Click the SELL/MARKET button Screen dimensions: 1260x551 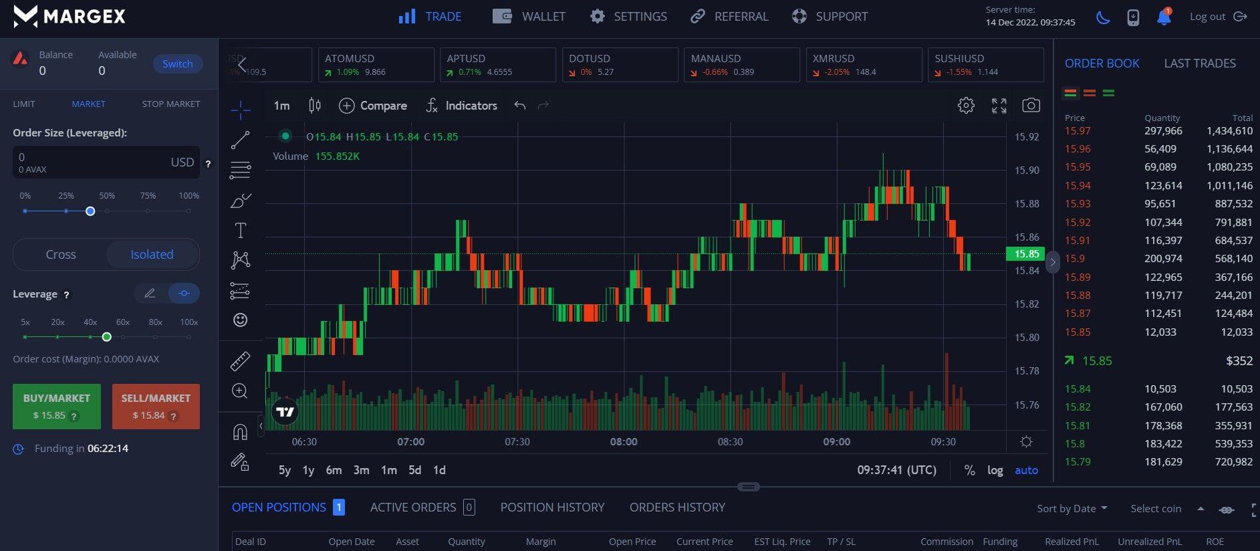coord(156,406)
